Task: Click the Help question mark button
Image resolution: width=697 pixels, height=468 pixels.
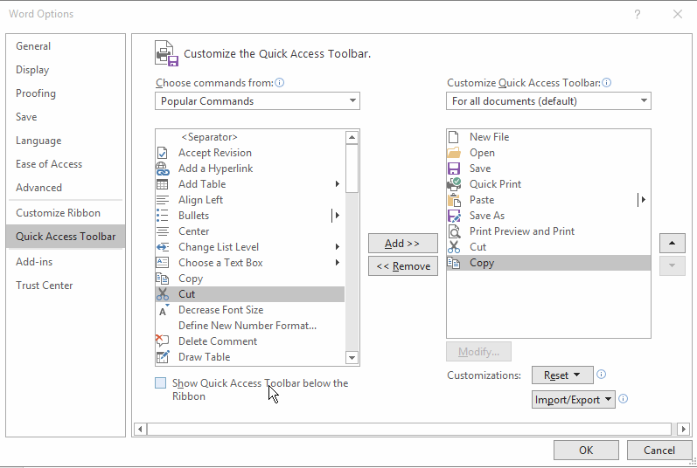Action: click(637, 15)
